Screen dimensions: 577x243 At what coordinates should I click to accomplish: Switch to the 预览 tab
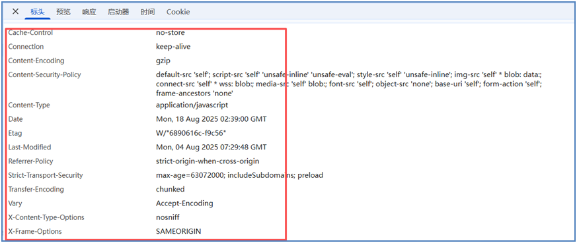[63, 12]
